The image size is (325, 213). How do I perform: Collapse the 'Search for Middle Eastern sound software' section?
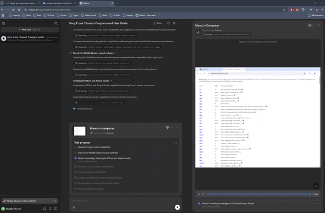point(117,53)
